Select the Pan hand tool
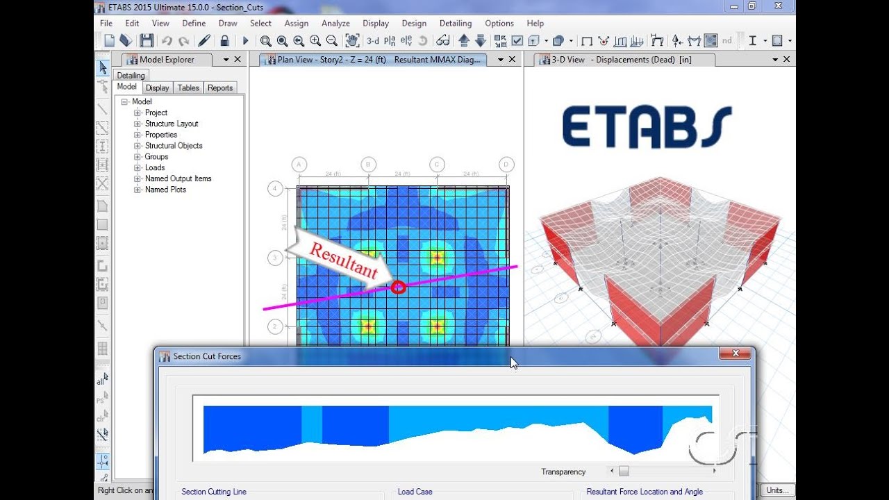This screenshot has width=889, height=500. coord(353,41)
